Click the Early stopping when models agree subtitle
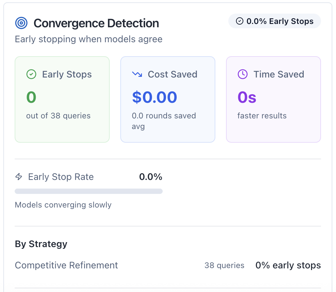 coord(88,39)
